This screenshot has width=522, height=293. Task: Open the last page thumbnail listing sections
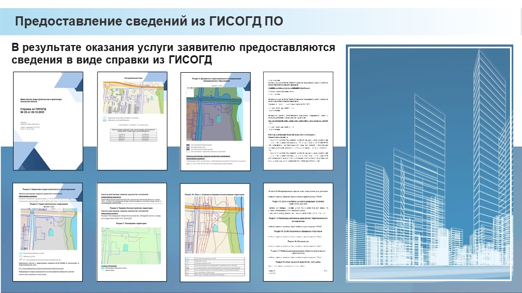click(299, 232)
